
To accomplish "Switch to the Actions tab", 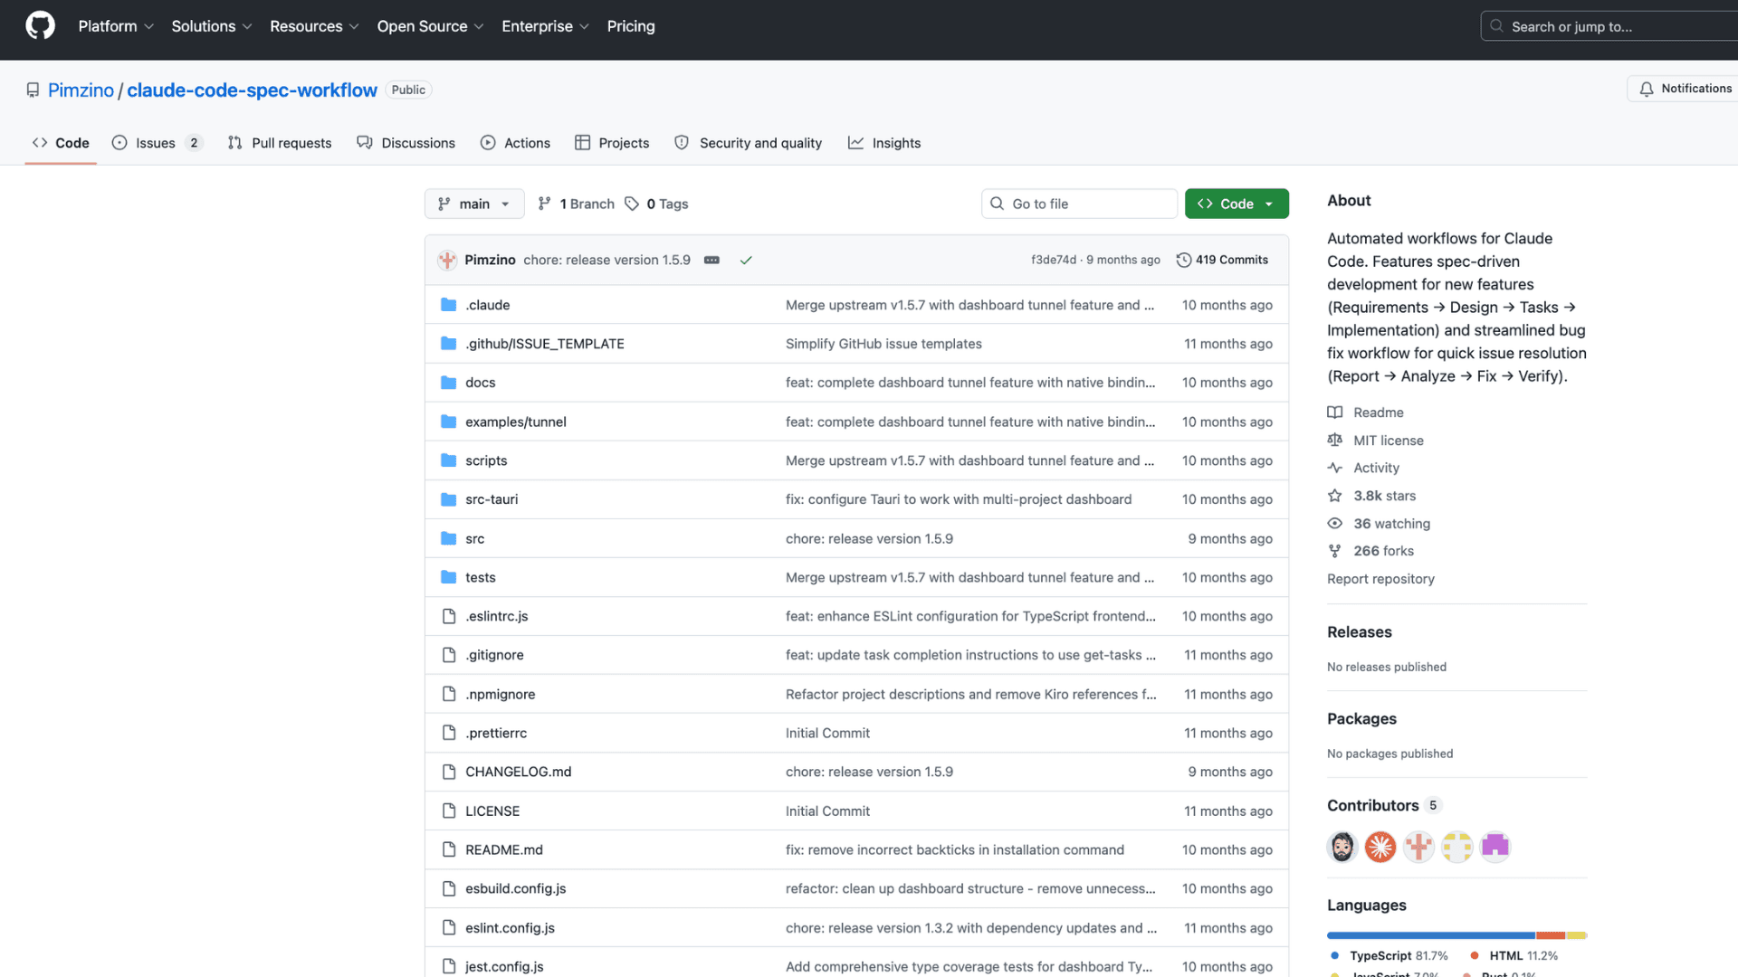I will tap(515, 143).
